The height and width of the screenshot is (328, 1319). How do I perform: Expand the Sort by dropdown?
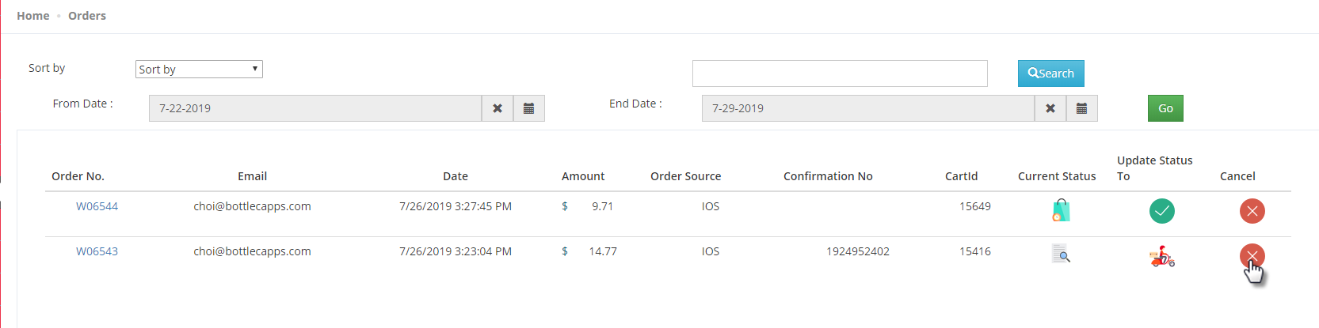(199, 70)
